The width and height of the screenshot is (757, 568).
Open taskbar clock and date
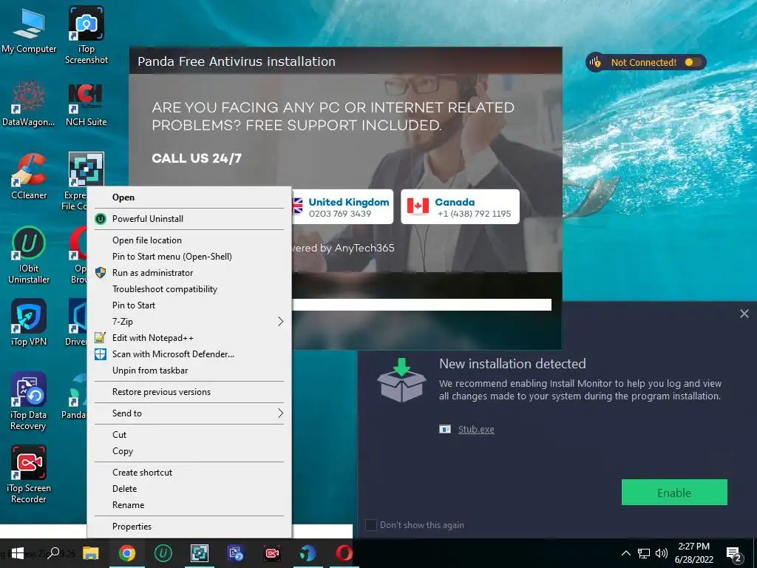(x=693, y=553)
